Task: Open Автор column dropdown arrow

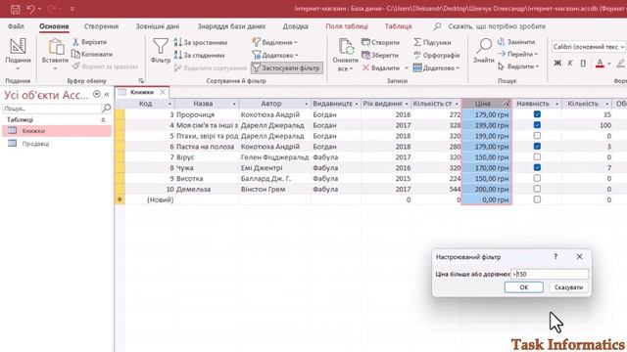Action: coord(307,104)
